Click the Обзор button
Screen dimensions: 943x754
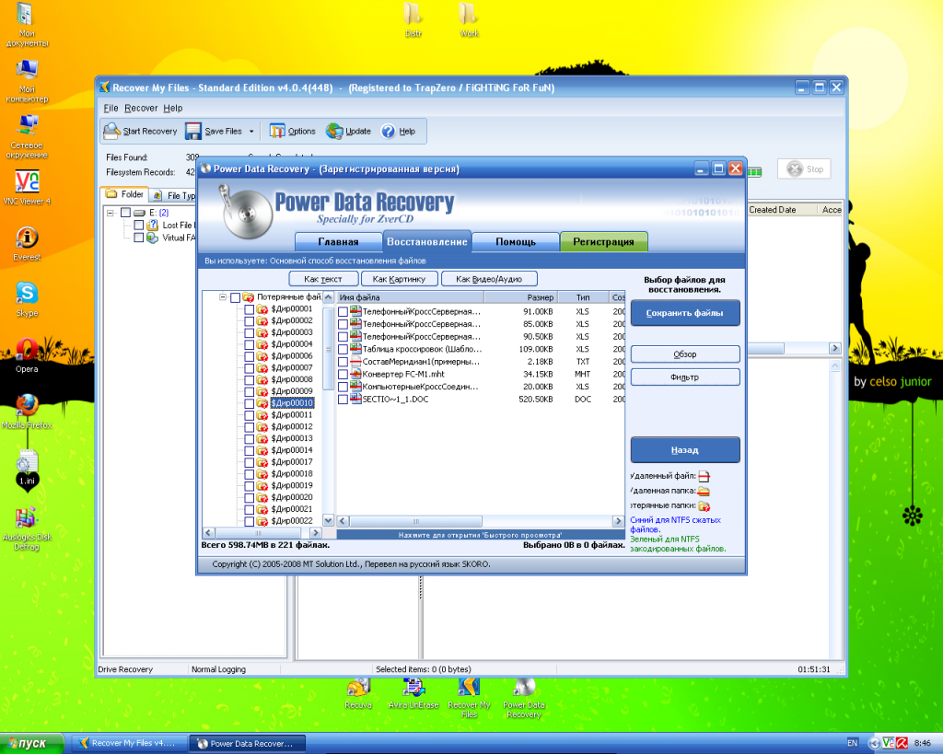(684, 354)
